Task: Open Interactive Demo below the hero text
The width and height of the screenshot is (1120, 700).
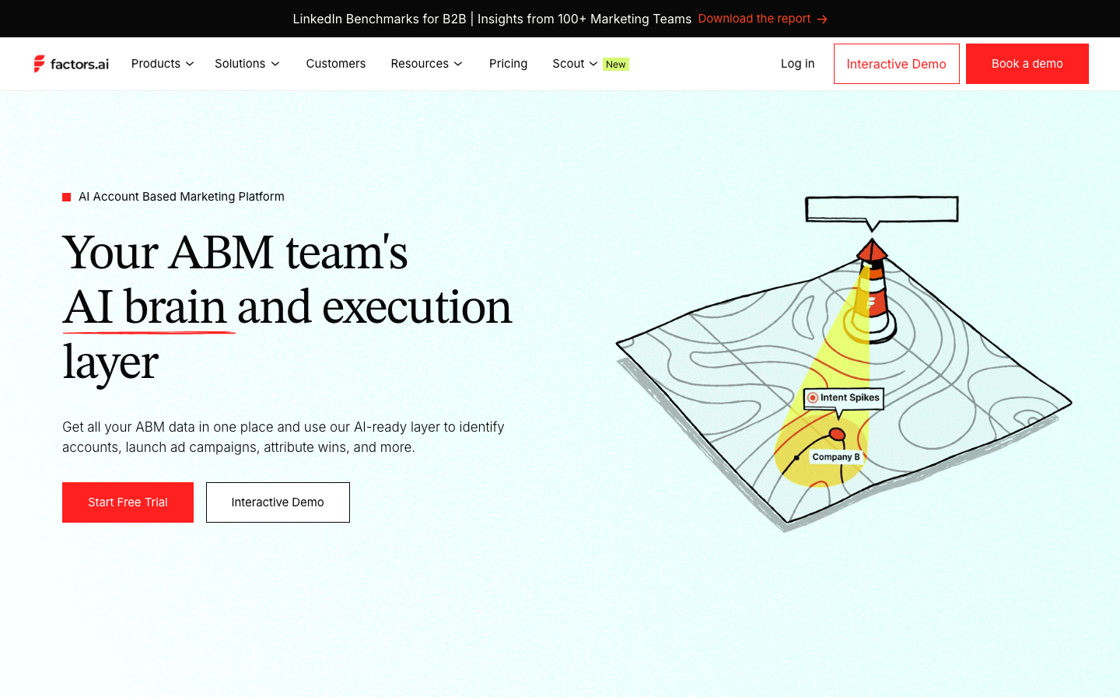Action: click(x=278, y=502)
